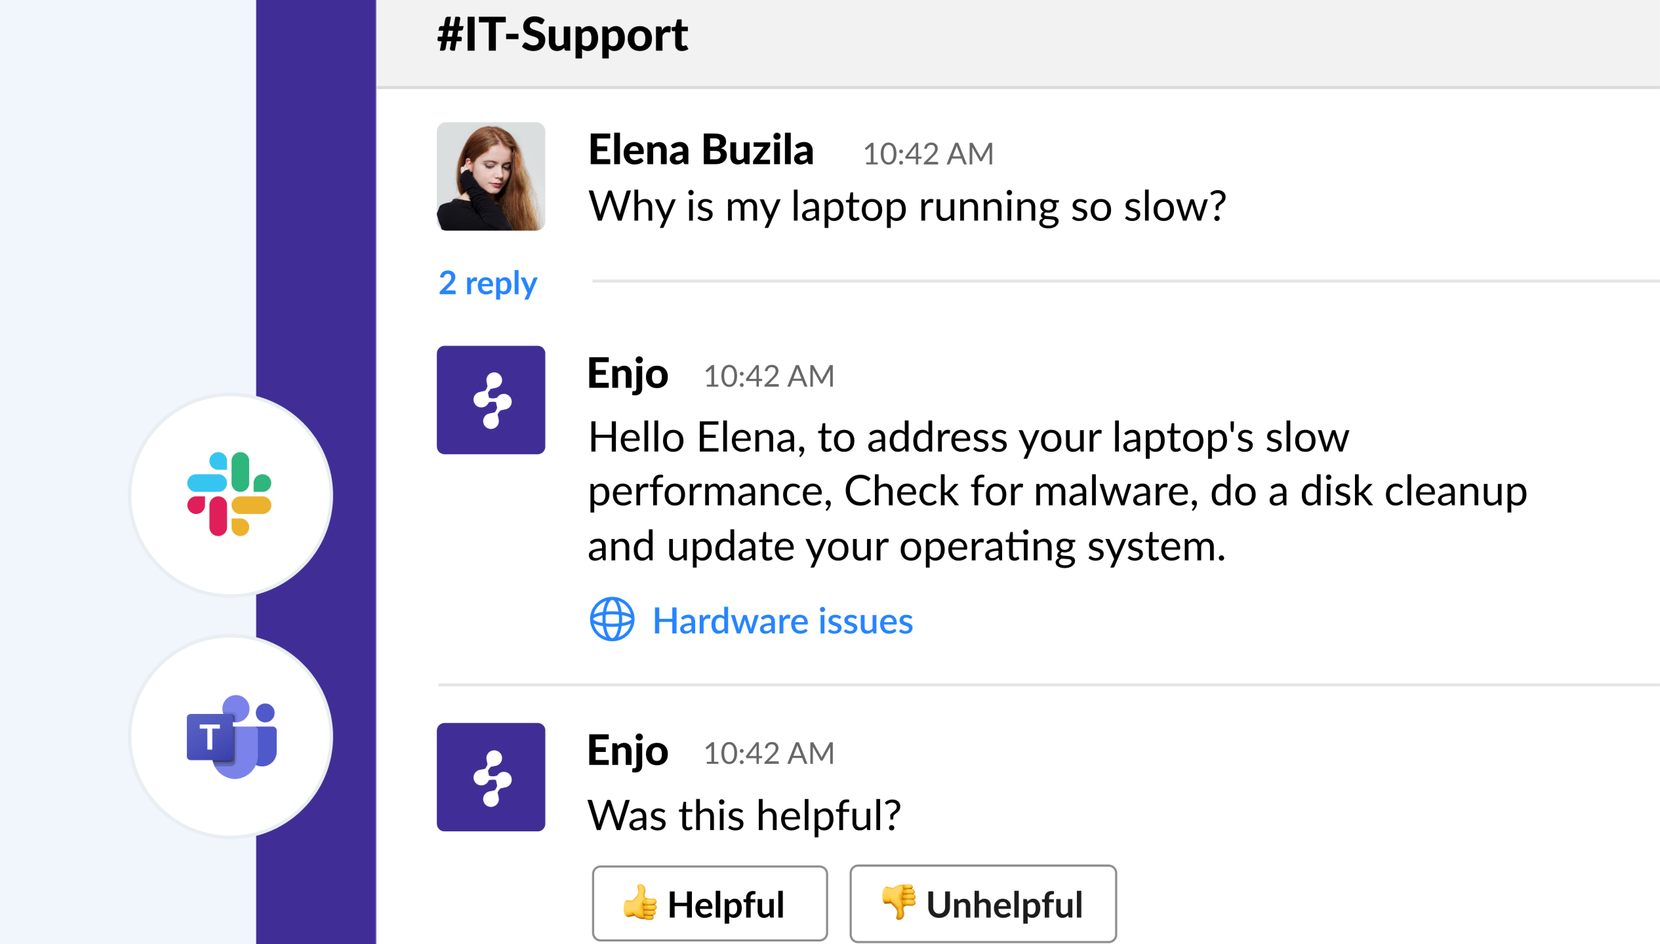Click the Was this helpful message text
This screenshot has height=944, width=1660.
click(x=744, y=815)
